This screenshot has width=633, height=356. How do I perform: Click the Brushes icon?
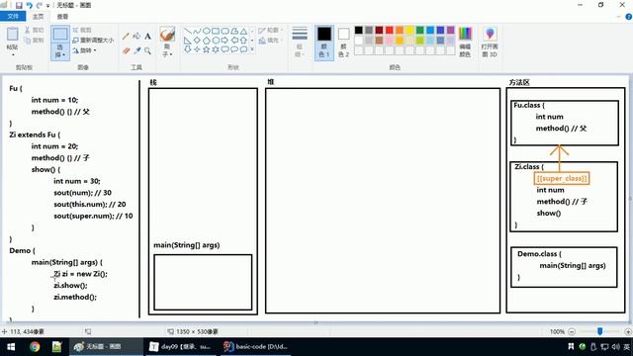tap(167, 34)
